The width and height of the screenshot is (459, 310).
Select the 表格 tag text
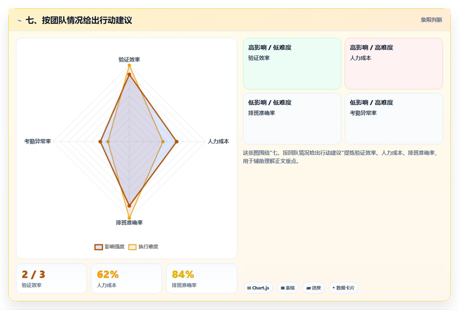(x=290, y=288)
